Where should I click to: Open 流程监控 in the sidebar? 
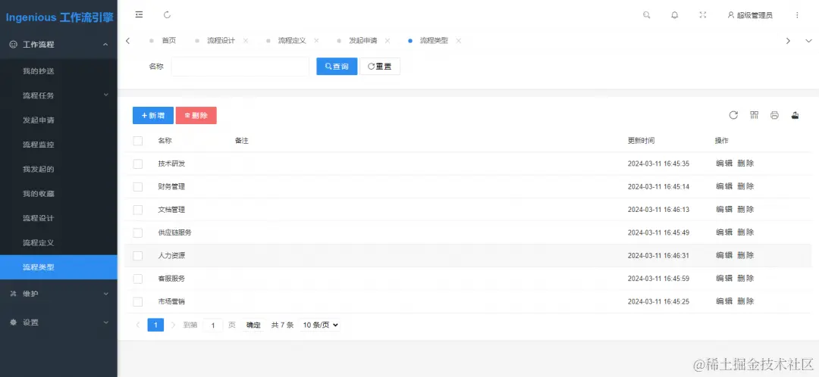[58, 145]
